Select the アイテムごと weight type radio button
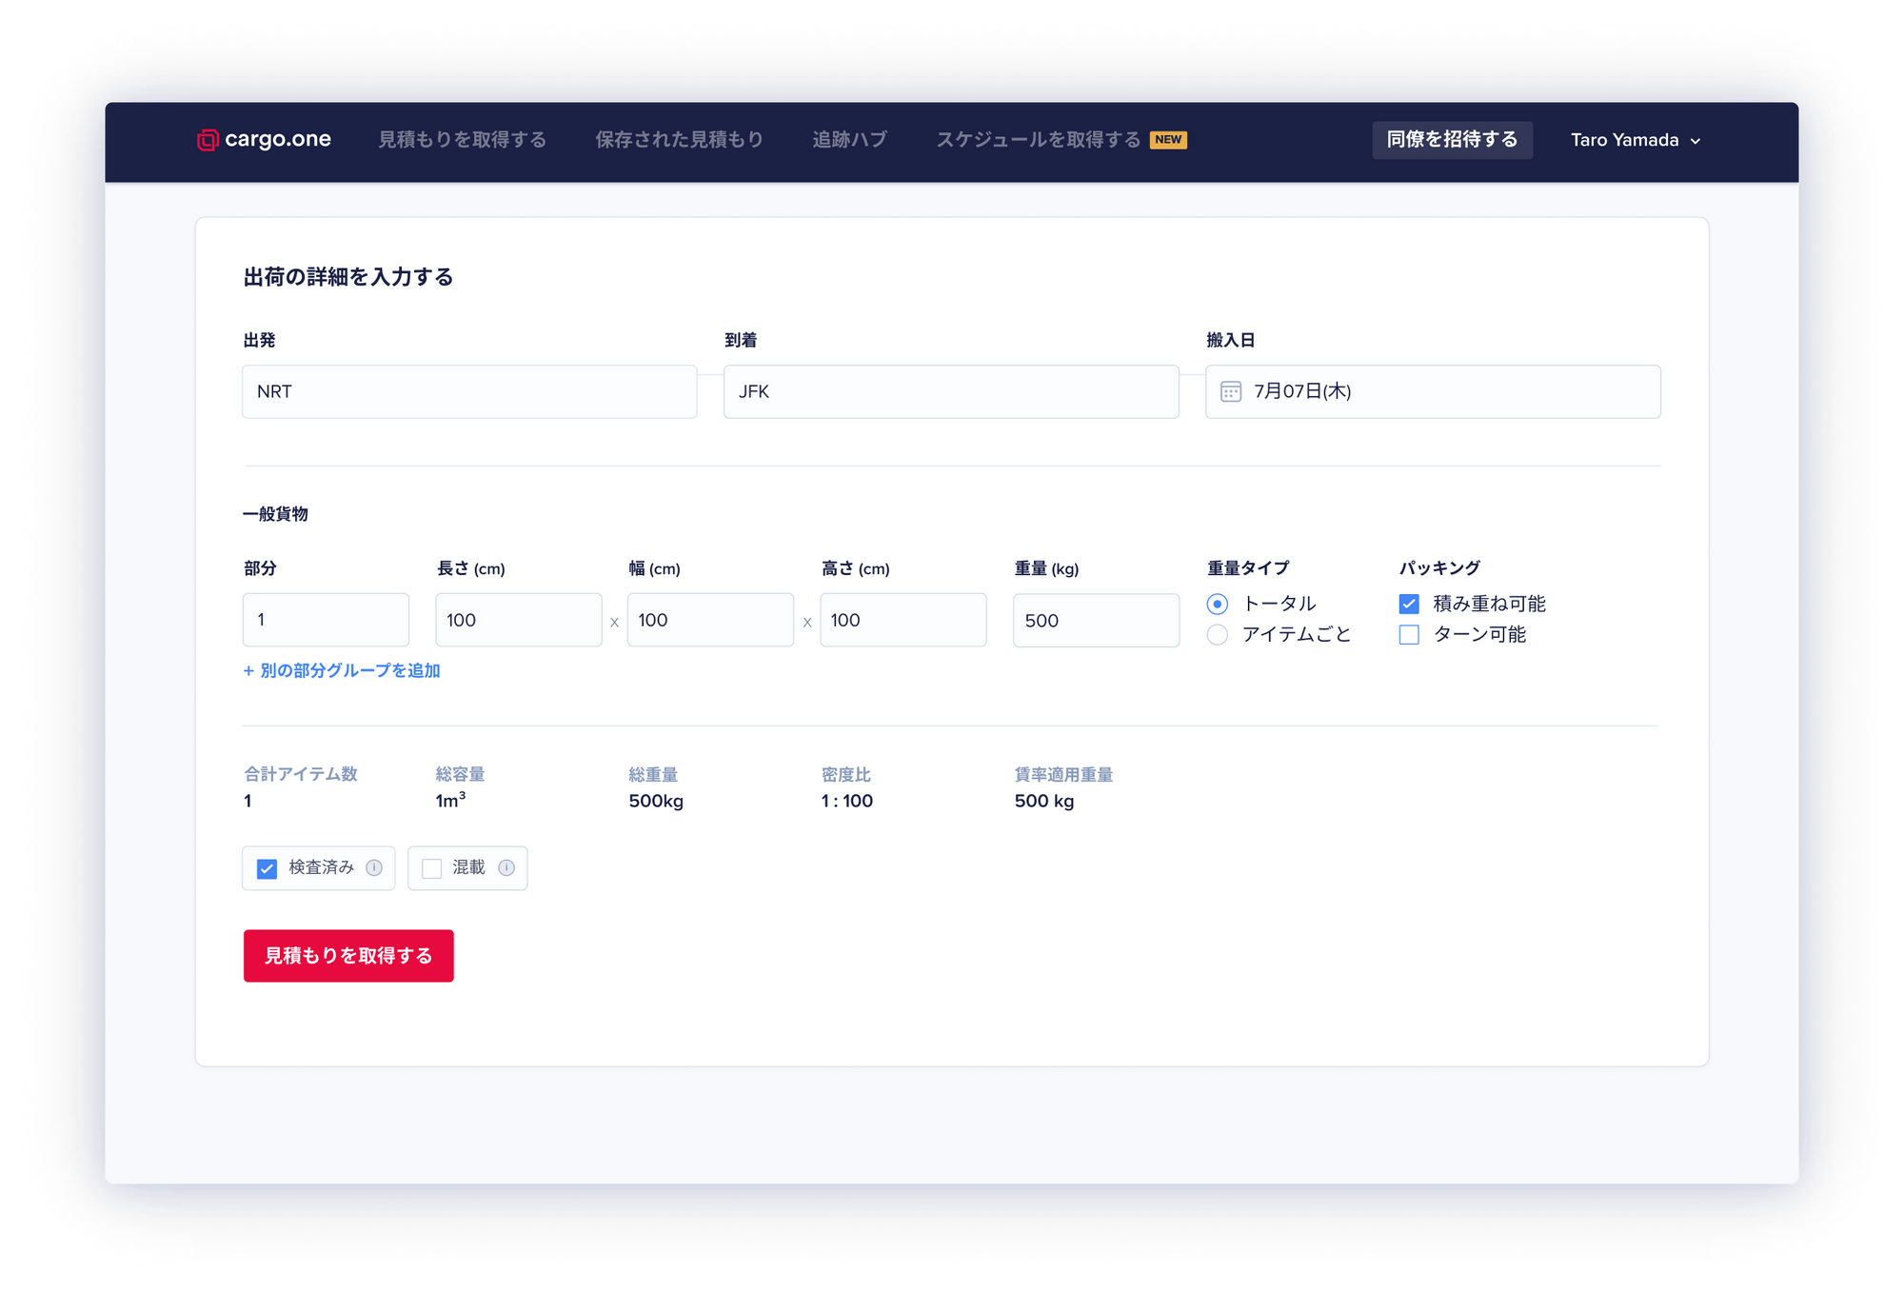1904x1292 pixels. 1217,634
